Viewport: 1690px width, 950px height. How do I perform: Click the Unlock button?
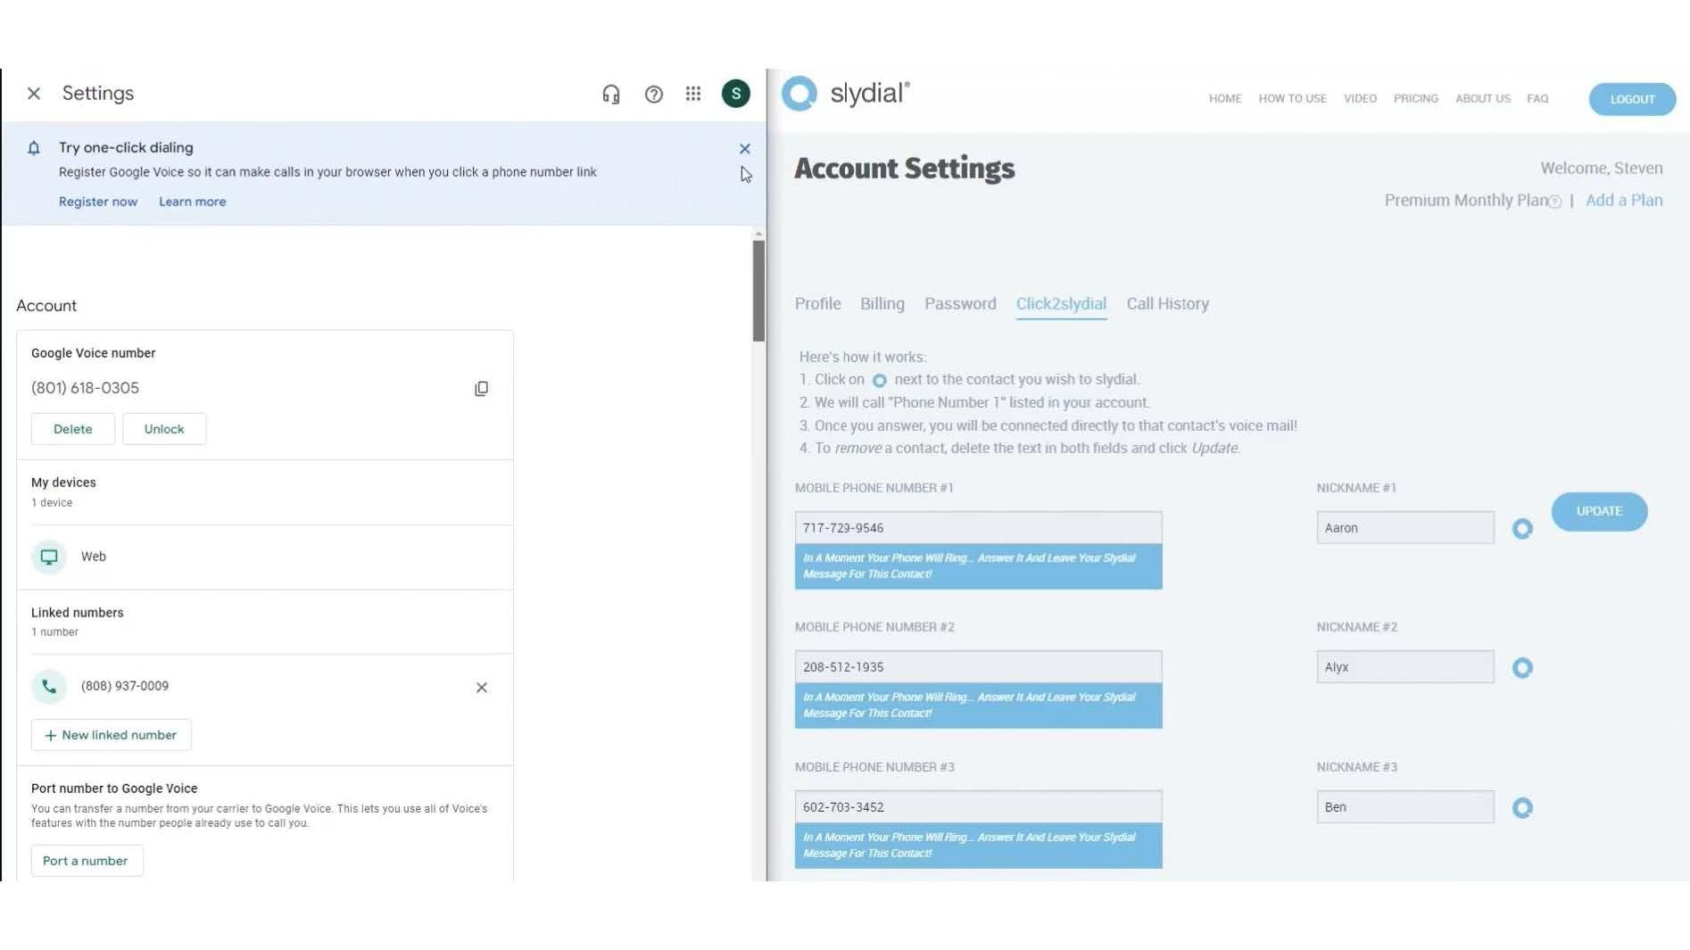click(x=164, y=429)
